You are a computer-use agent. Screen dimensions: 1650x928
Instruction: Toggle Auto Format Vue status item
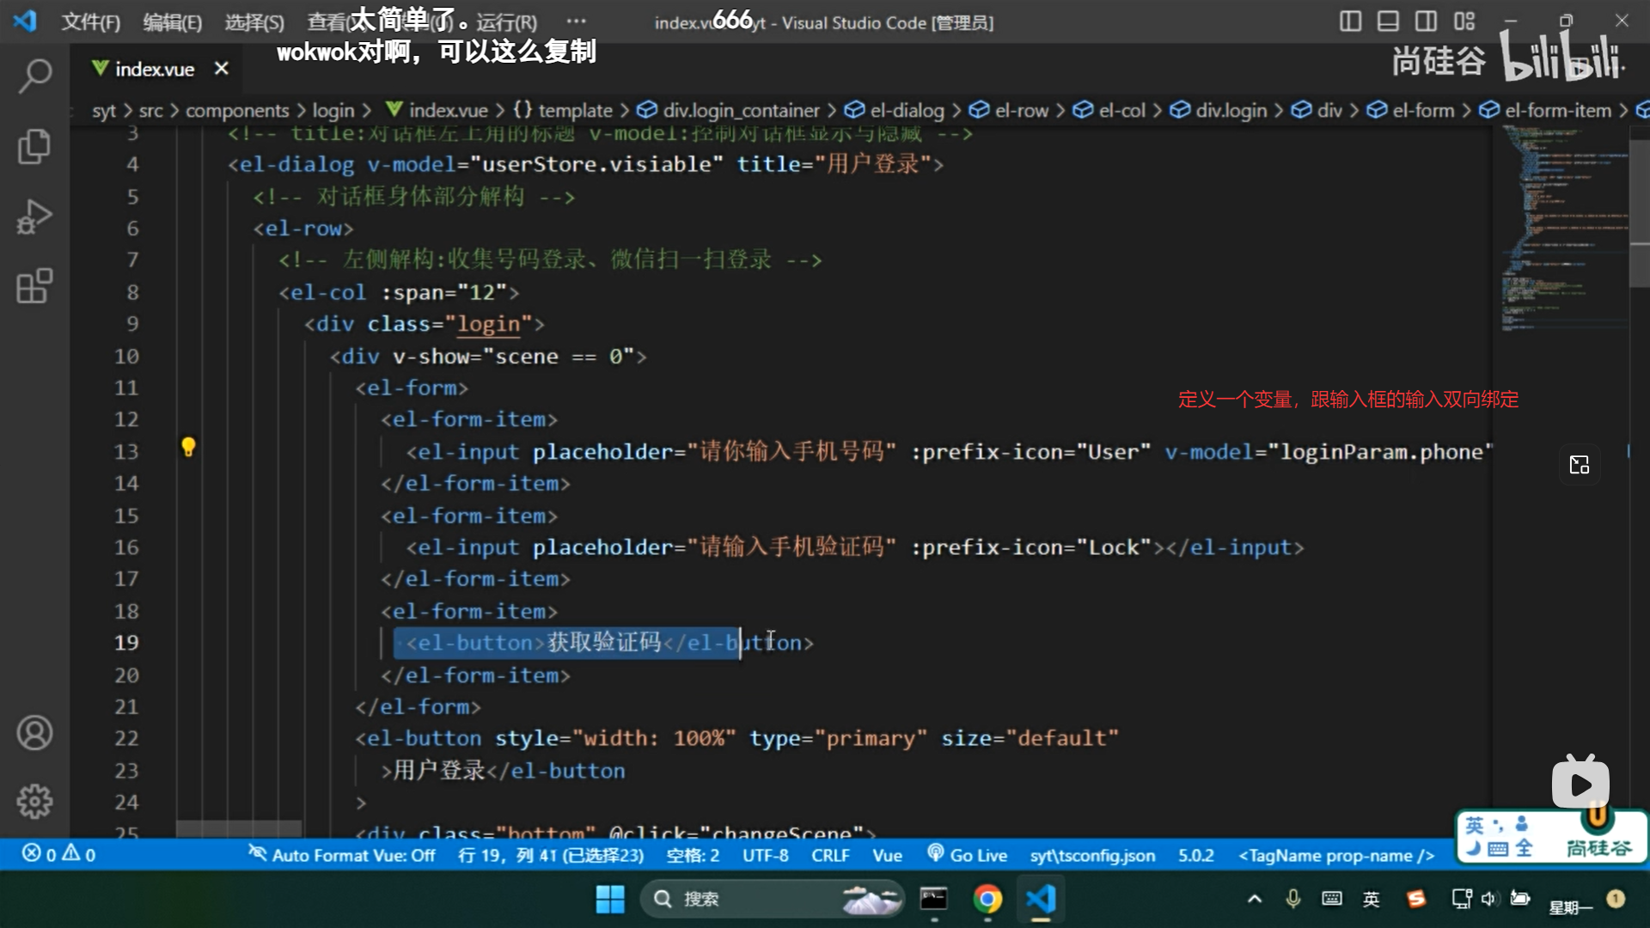pyautogui.click(x=342, y=855)
